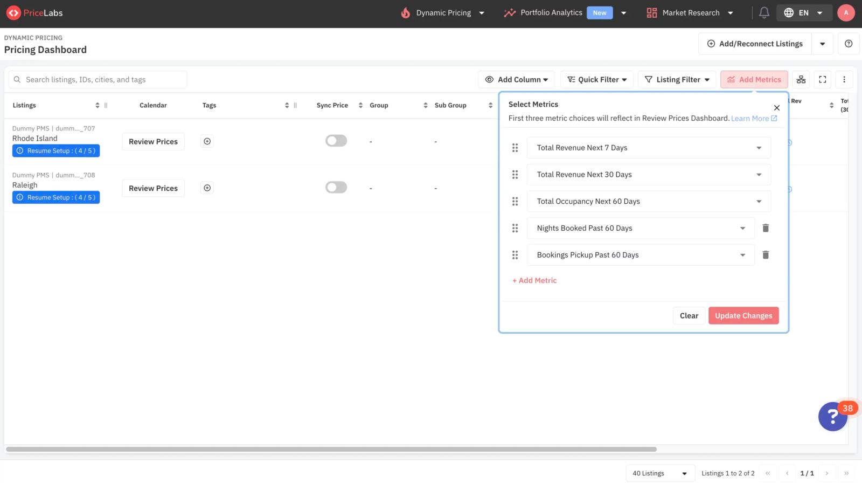Open the notifications bell

tap(764, 13)
